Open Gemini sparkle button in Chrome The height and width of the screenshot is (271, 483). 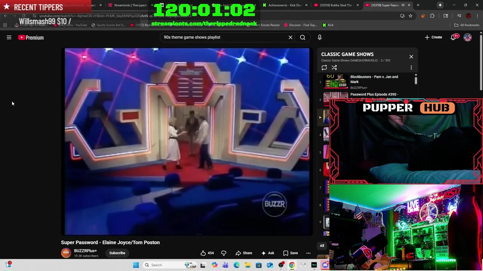[x=440, y=5]
